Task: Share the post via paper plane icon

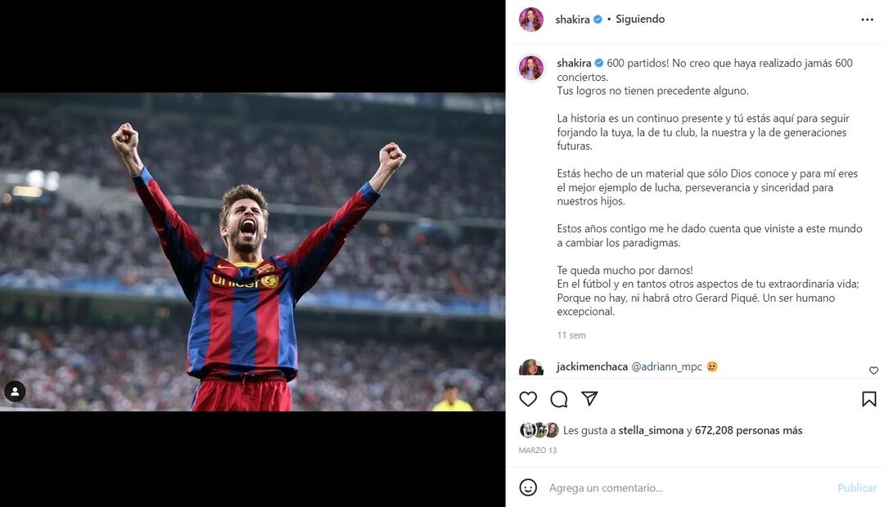Action: (589, 399)
